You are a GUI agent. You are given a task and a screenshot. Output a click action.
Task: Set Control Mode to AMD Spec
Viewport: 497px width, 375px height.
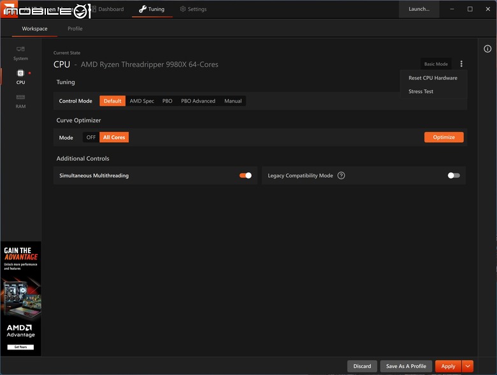pos(141,101)
